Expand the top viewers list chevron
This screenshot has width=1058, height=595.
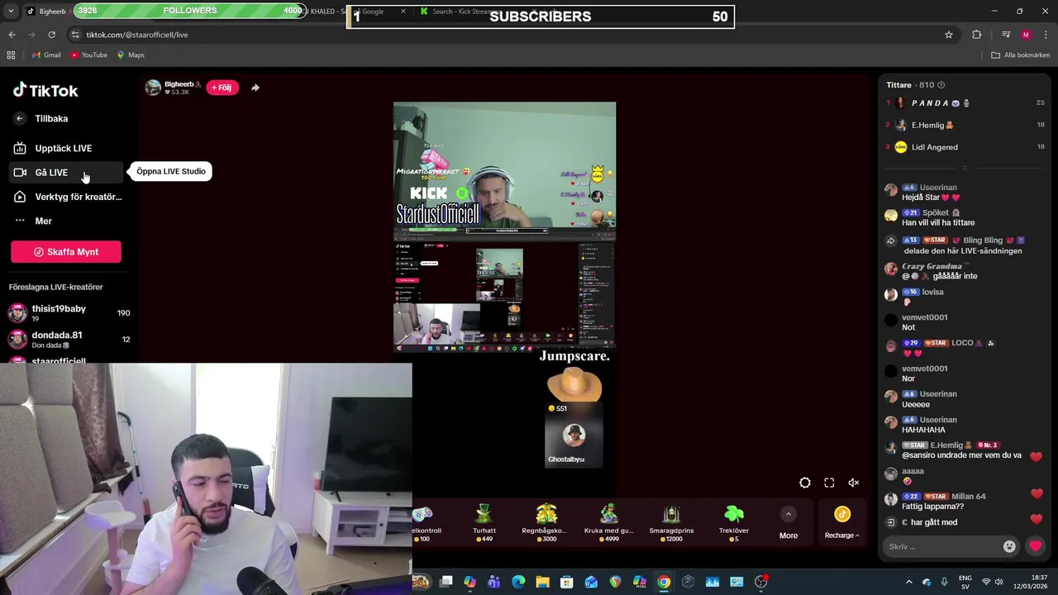tap(964, 168)
